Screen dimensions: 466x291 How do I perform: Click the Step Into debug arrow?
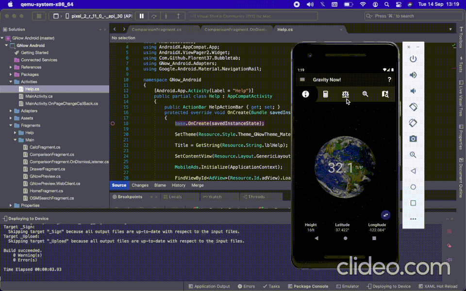(x=166, y=16)
